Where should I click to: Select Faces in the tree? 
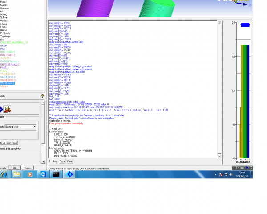(x=4, y=27)
